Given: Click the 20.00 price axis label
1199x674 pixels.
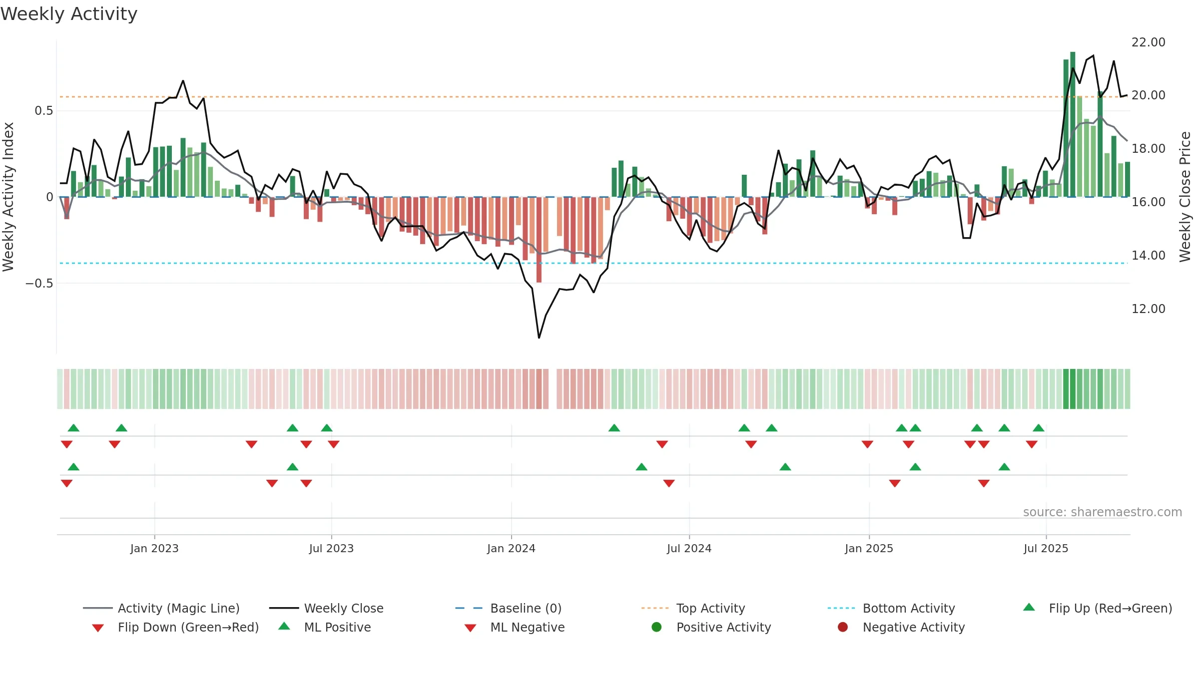Looking at the screenshot, I should coord(1148,95).
